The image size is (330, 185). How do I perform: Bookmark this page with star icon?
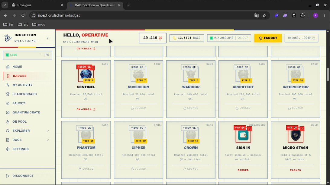point(264,16)
